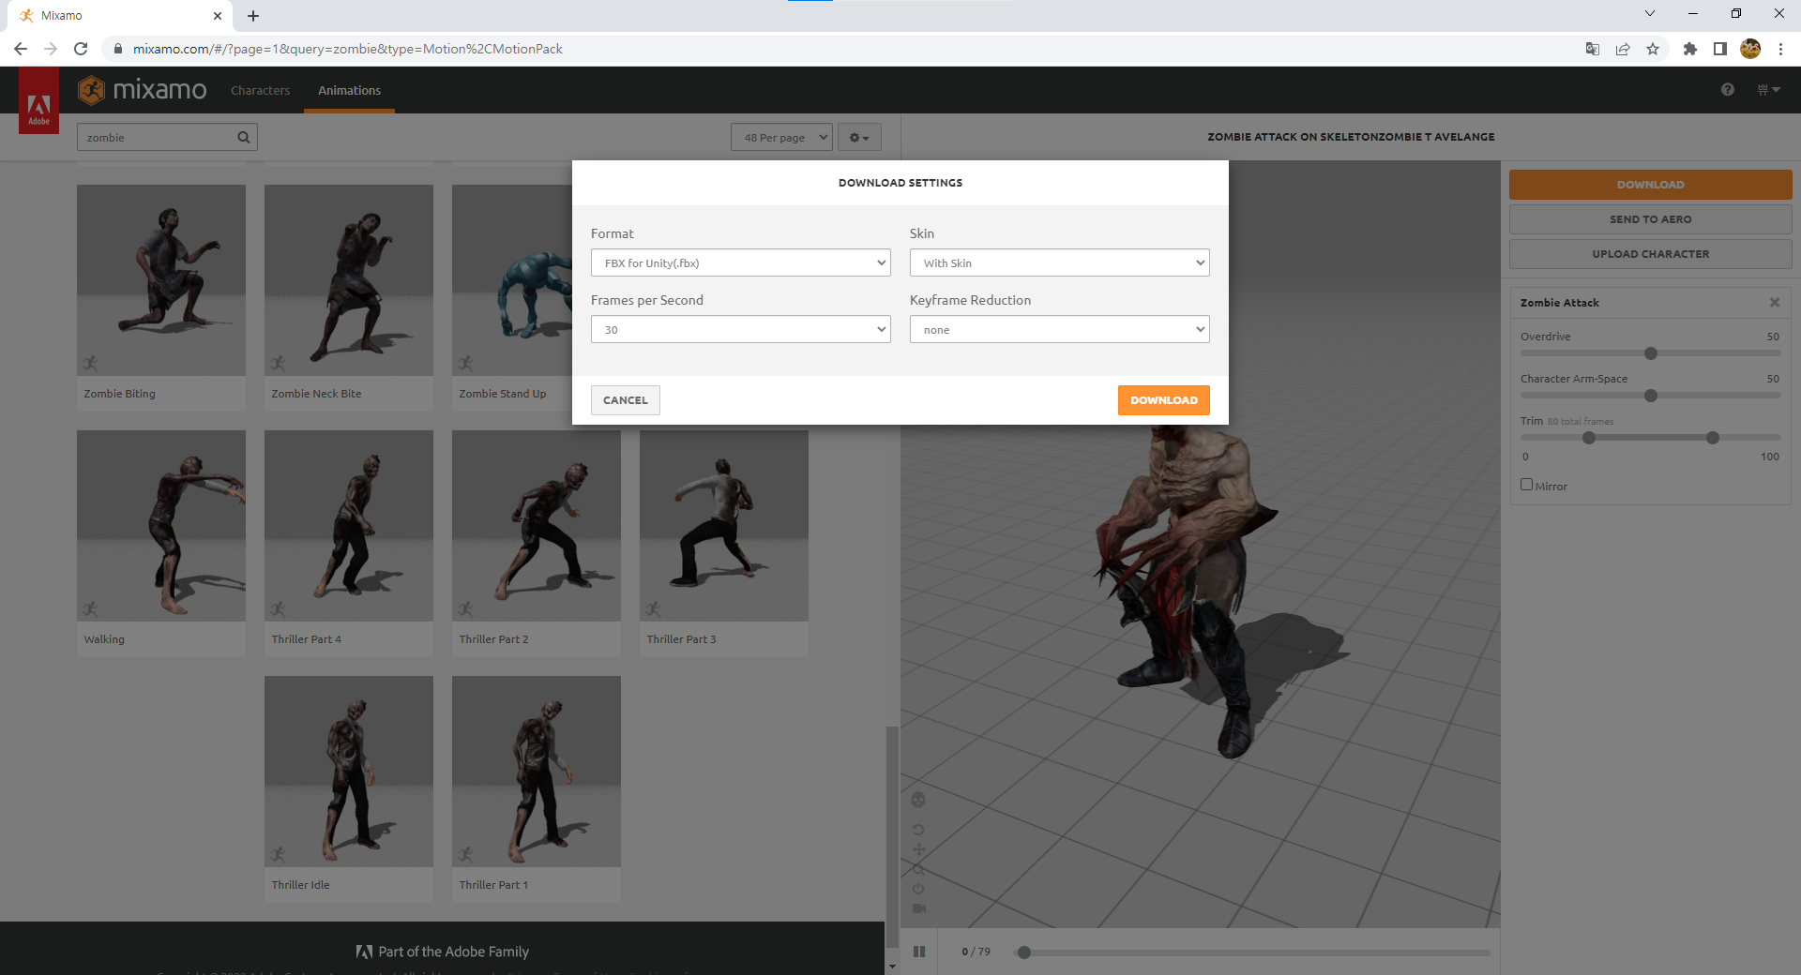Viewport: 1801px width, 975px height.
Task: Click the reset camera rotation icon
Action: click(918, 829)
